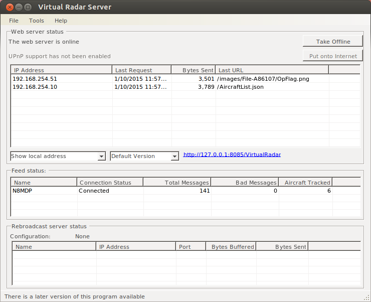Screen dimensions: 371x302
Task: Click the Aircraft Tracked column header
Action: pyautogui.click(x=305, y=183)
